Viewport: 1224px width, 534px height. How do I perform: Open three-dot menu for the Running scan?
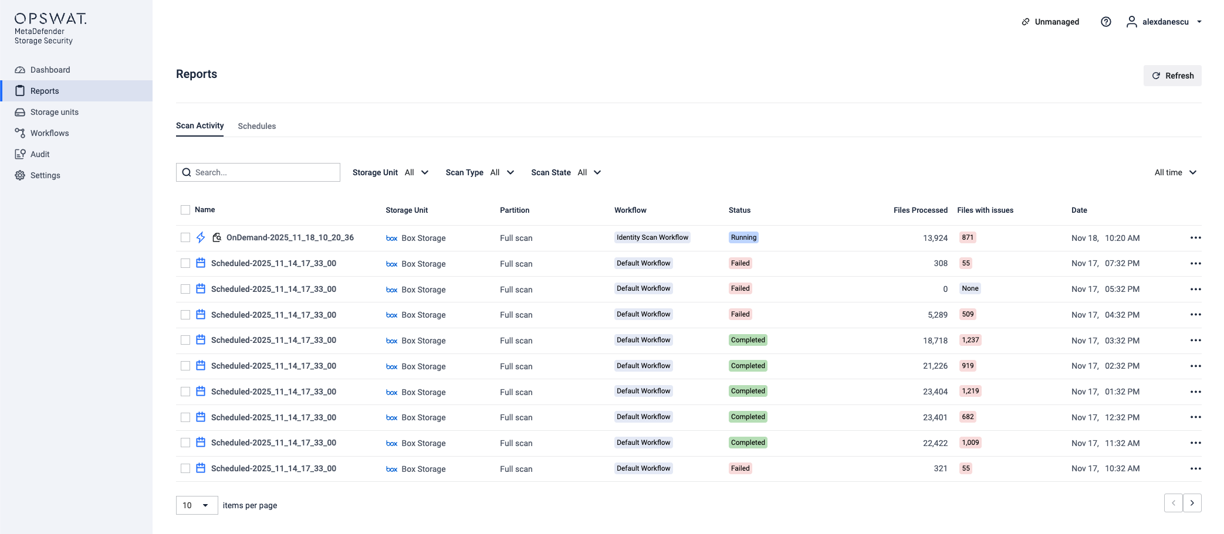(1195, 238)
